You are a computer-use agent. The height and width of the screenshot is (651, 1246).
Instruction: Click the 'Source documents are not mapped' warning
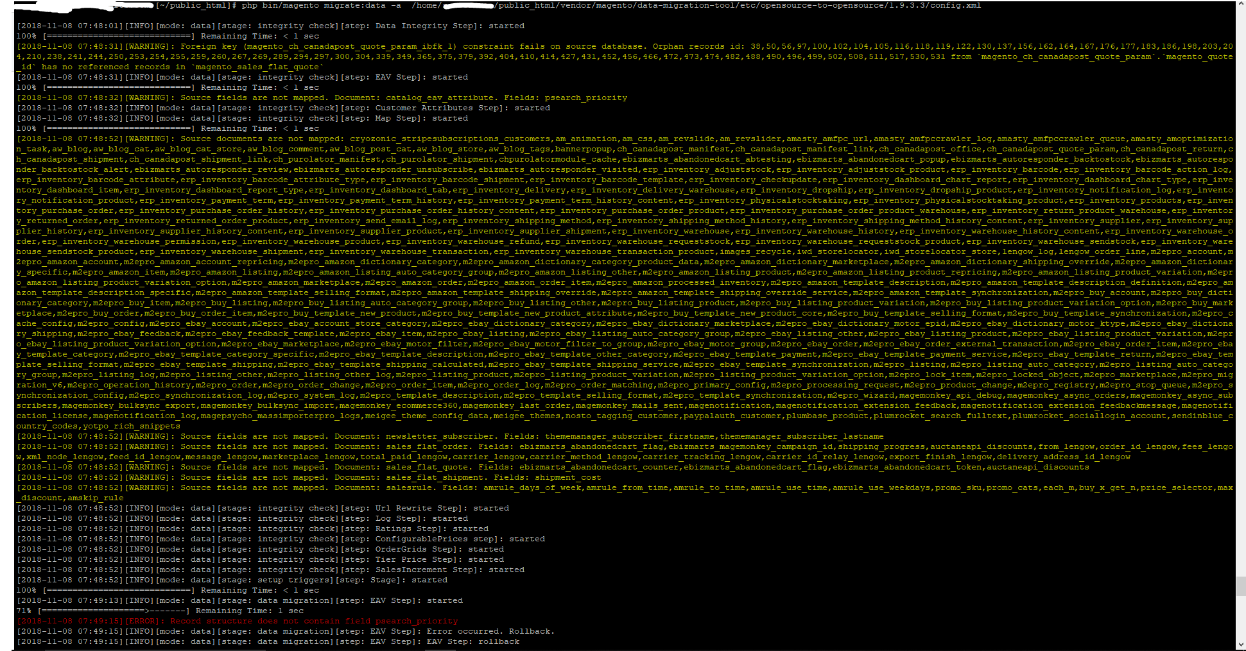(625, 283)
